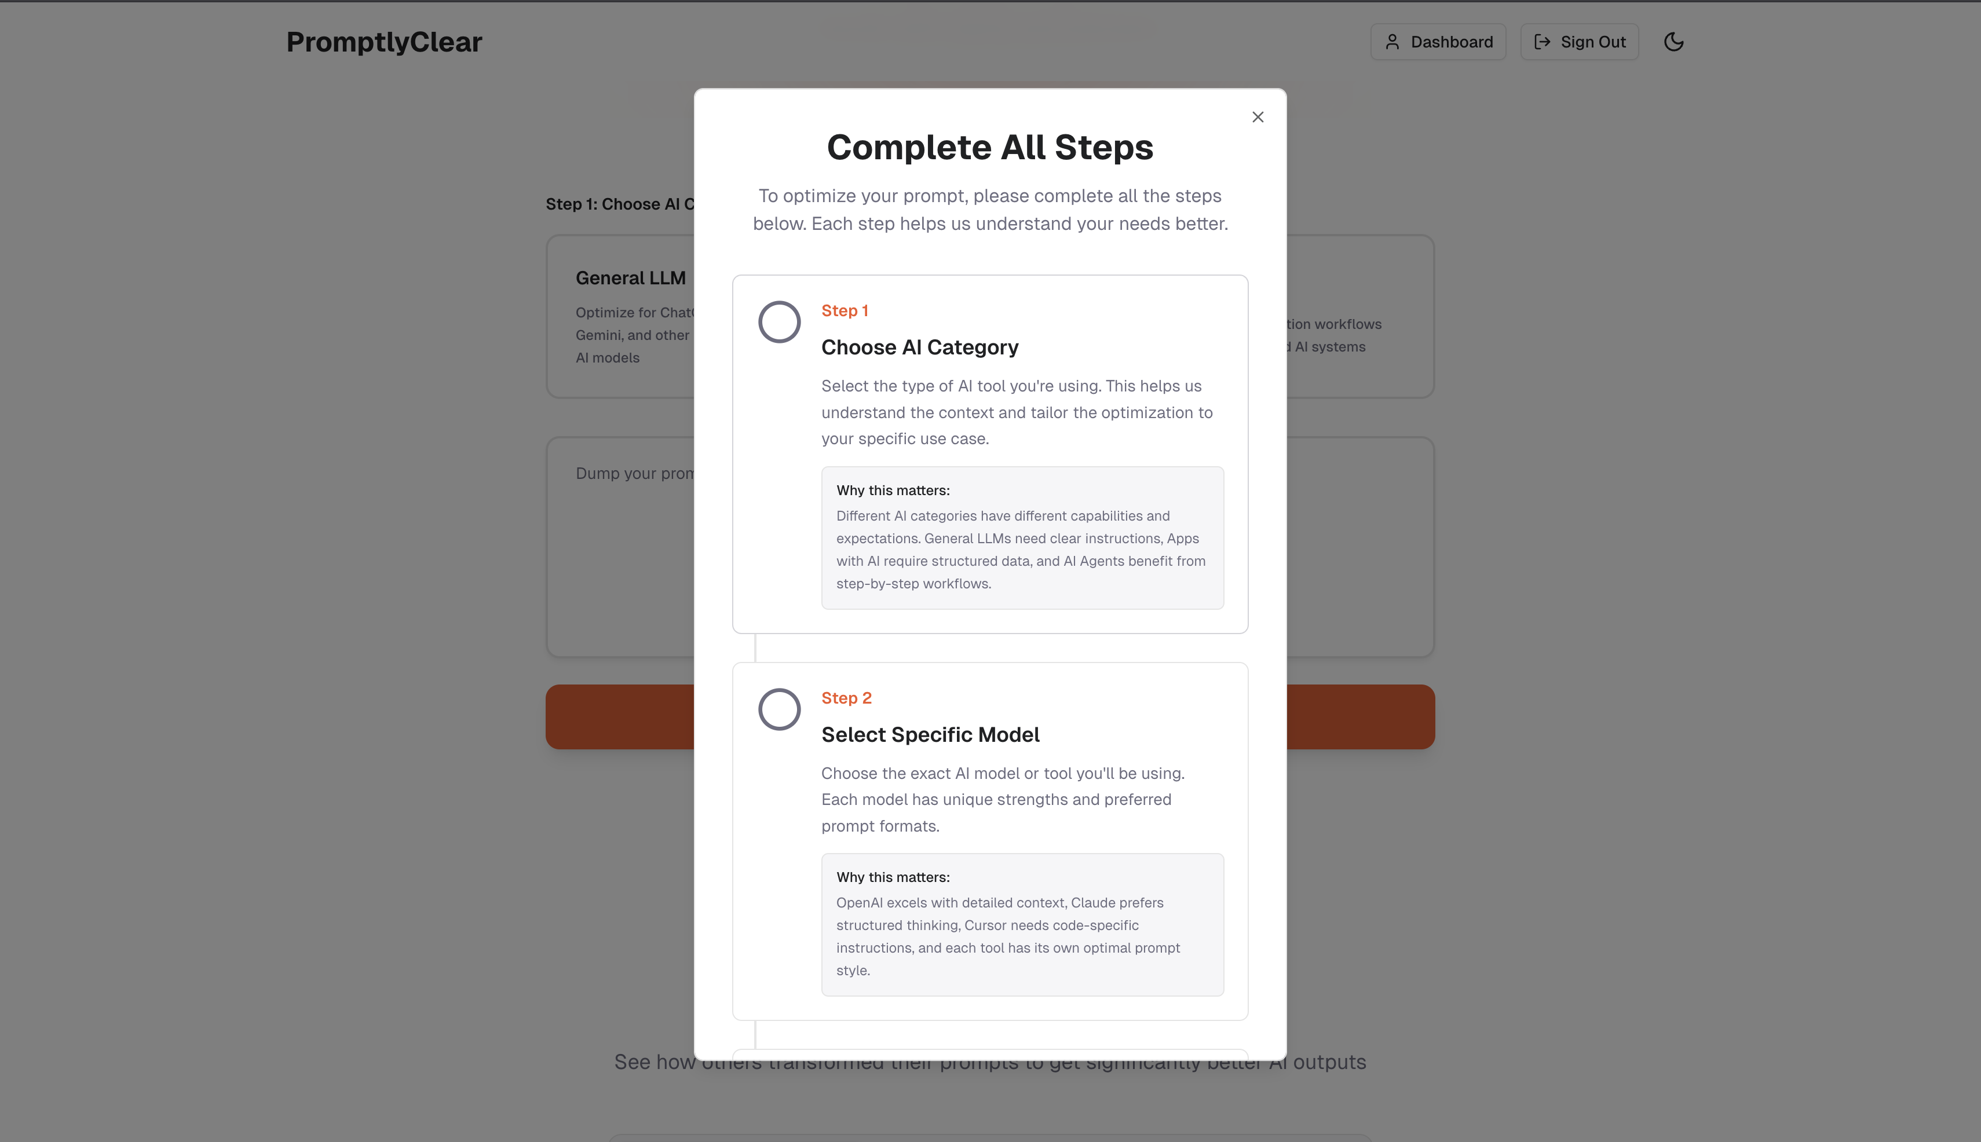Go to PromptlyClear home logo
This screenshot has width=1981, height=1142.
383,42
